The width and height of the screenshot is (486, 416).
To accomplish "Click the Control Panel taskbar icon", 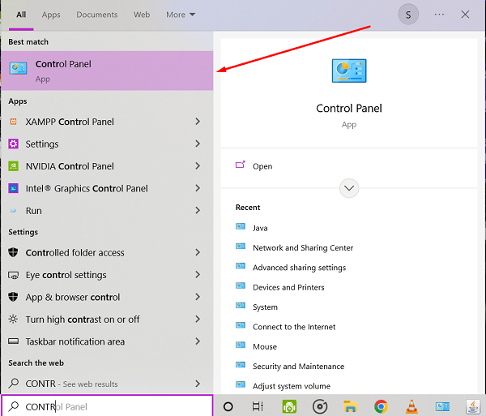I will pyautogui.click(x=442, y=406).
